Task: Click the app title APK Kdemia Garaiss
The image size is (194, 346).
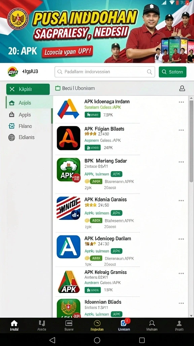Action: coord(105,199)
